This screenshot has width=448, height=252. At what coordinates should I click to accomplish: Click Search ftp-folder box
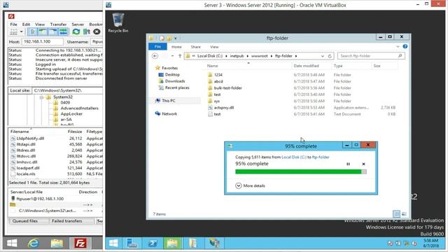pyautogui.click(x=371, y=56)
